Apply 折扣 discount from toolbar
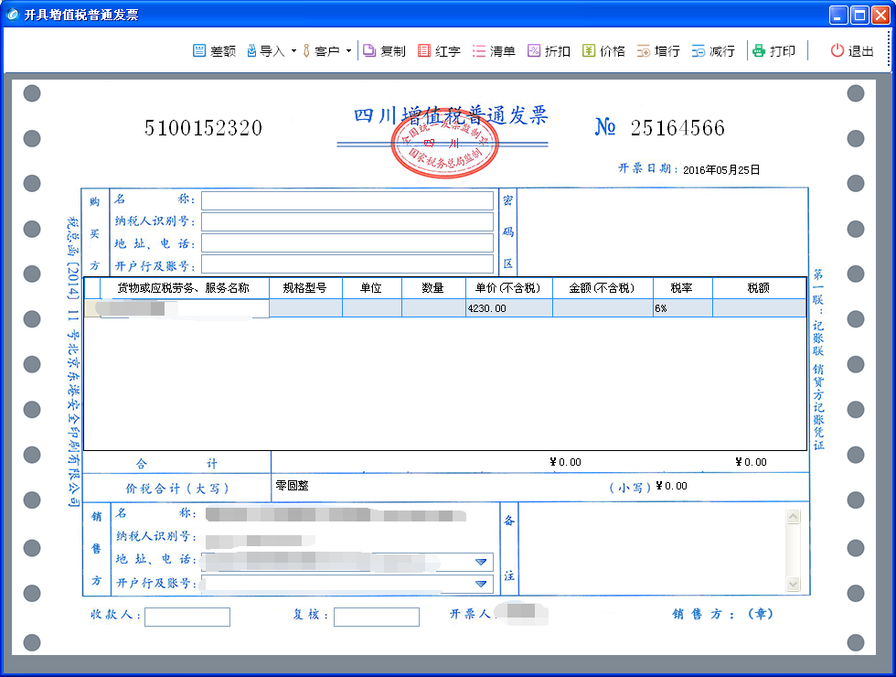 tap(549, 51)
